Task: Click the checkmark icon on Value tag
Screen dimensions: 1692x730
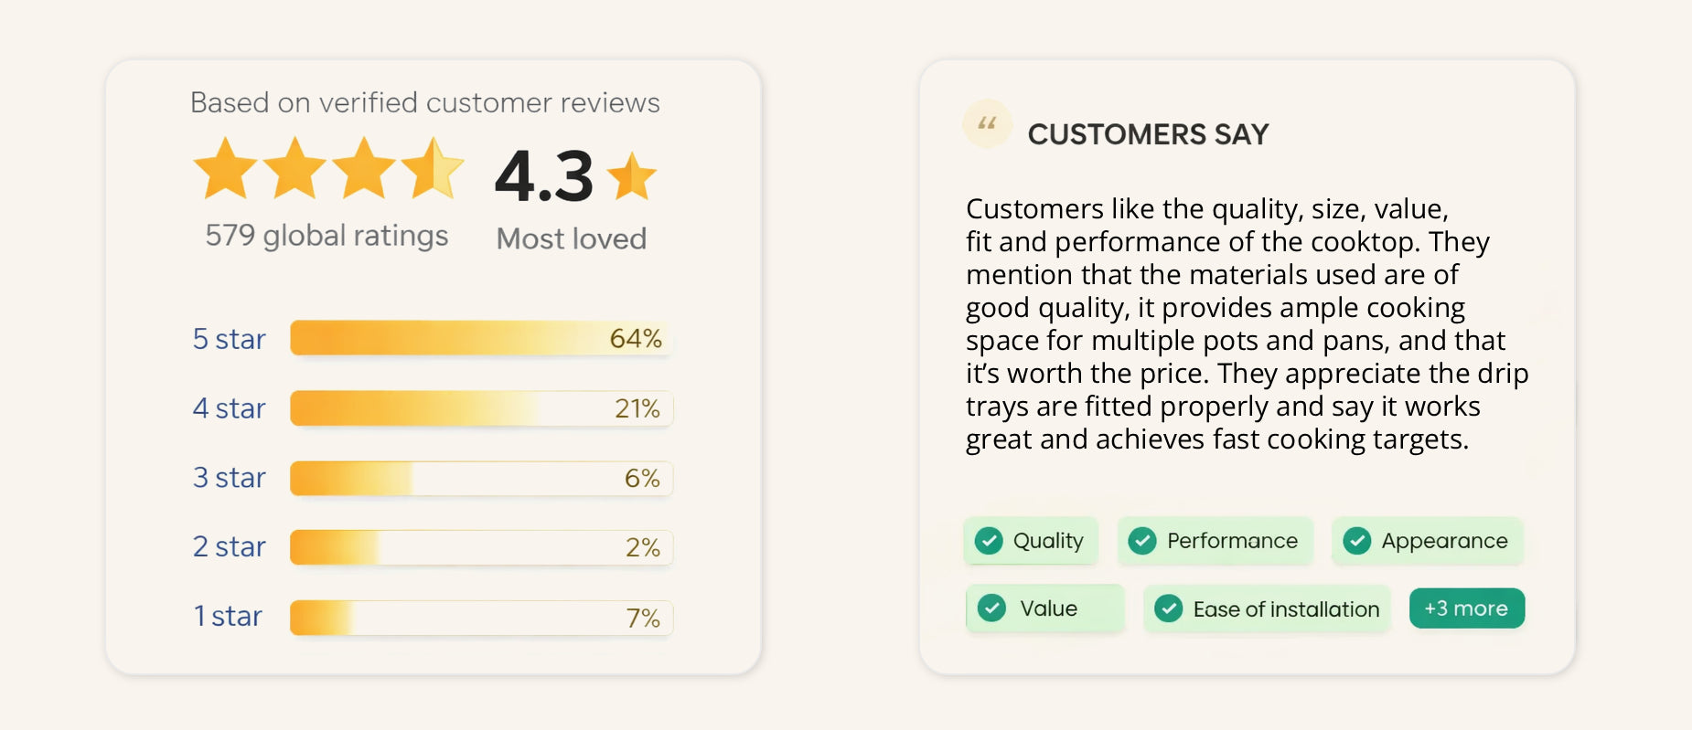Action: 991,608
